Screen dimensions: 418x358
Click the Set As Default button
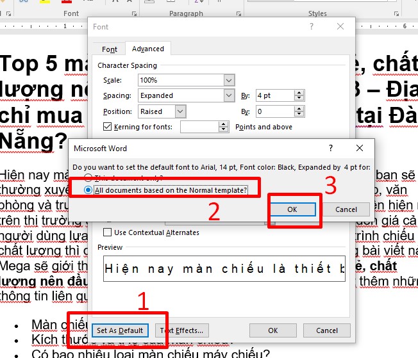(120, 330)
